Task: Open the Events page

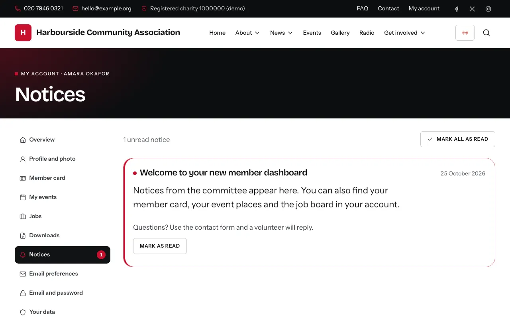Action: click(312, 33)
